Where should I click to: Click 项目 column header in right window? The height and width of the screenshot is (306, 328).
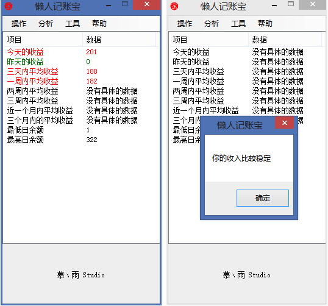[209, 40]
